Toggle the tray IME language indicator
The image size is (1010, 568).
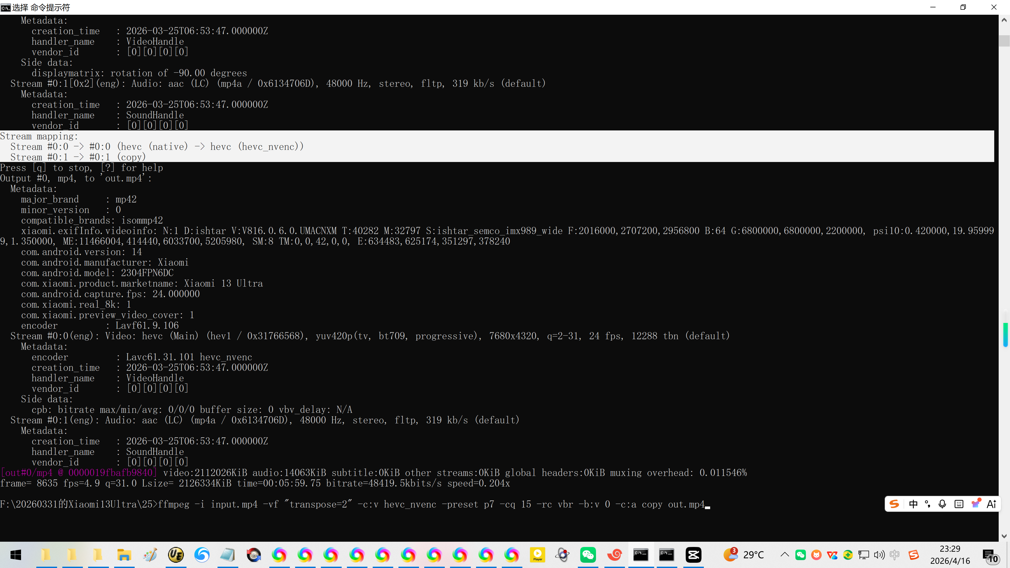tap(894, 555)
